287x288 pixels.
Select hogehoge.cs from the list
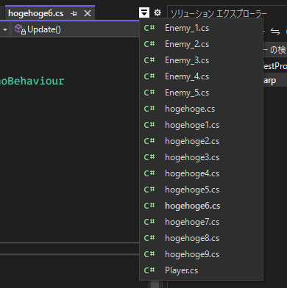(x=201, y=109)
